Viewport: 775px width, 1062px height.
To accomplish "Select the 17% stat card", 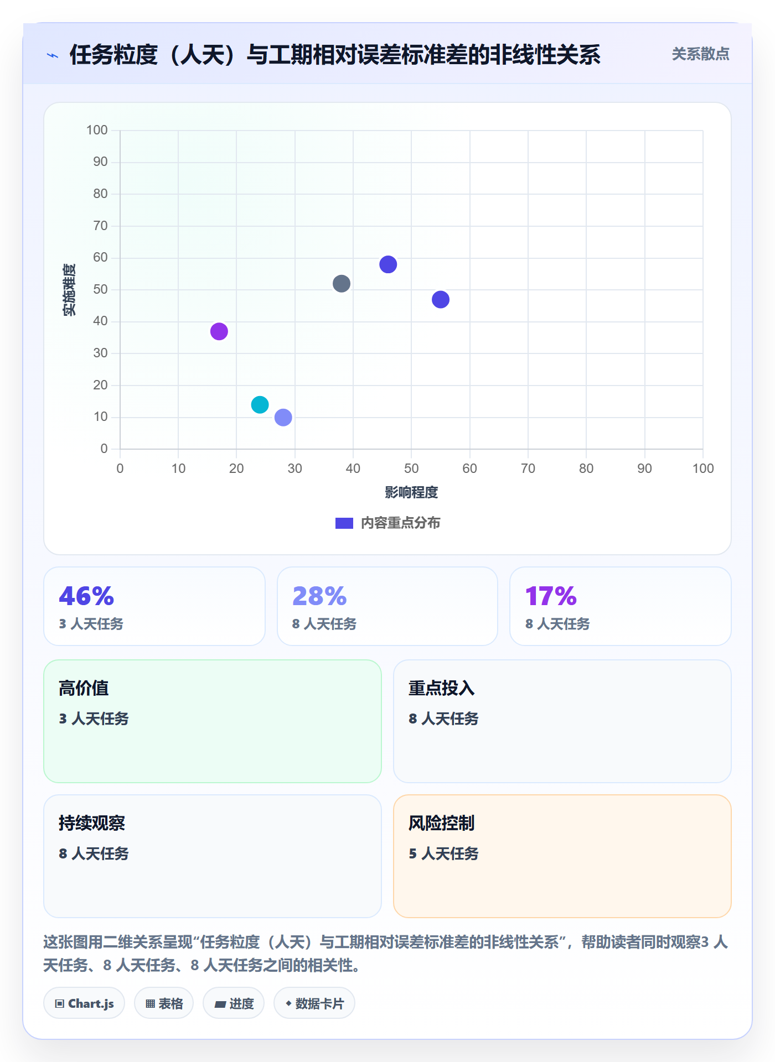I will coord(621,606).
